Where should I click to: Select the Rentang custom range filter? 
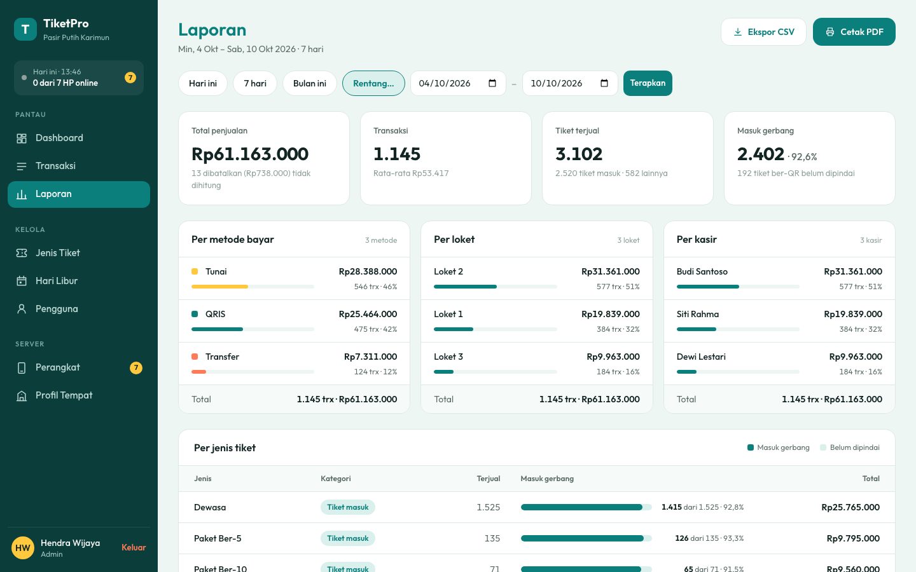point(373,83)
